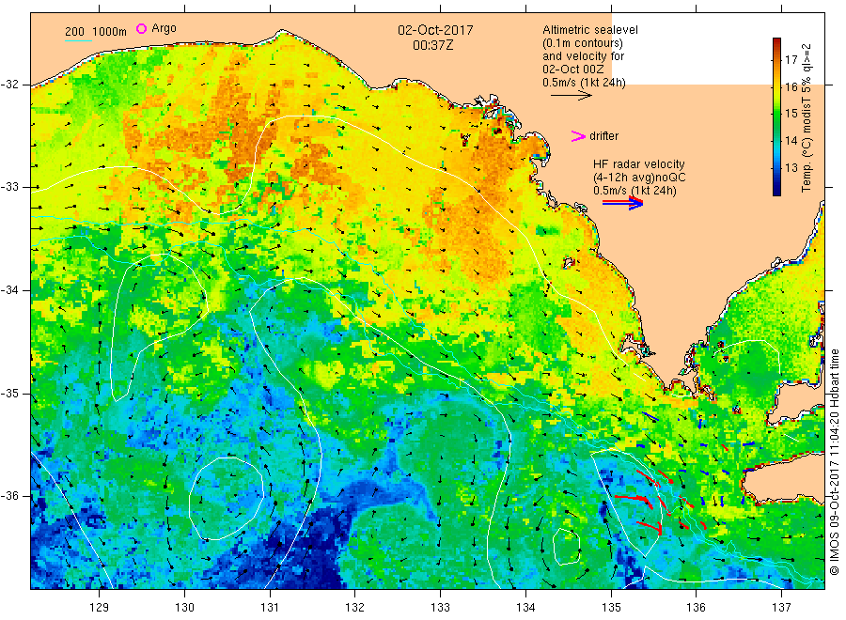
Task: Click the magenta Argo circle legend marker
Action: (x=141, y=28)
